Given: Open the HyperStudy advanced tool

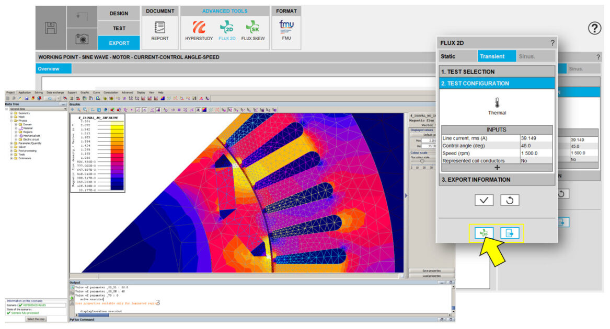Looking at the screenshot, I should (199, 30).
